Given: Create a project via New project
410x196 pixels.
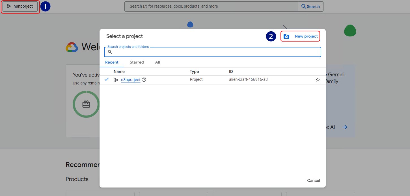Looking at the screenshot, I should click(300, 36).
